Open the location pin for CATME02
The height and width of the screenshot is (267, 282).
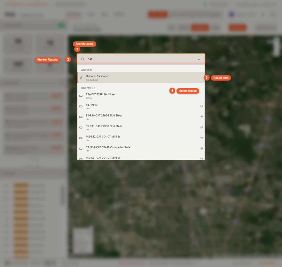click(x=202, y=106)
